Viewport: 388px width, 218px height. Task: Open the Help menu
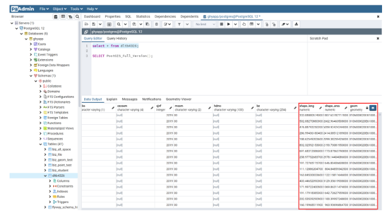92,9
